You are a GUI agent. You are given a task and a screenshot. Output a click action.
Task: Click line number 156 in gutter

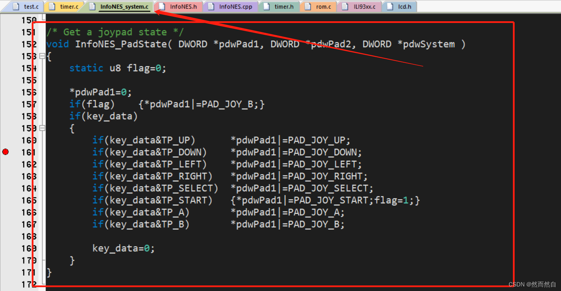[29, 92]
